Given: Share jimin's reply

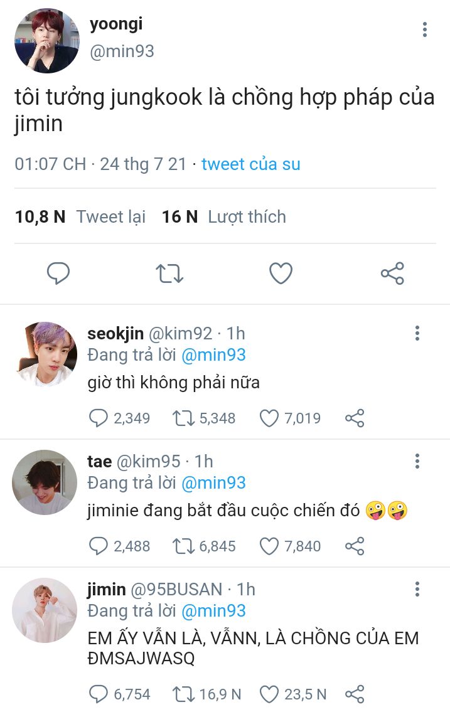Looking at the screenshot, I should coord(355,694).
